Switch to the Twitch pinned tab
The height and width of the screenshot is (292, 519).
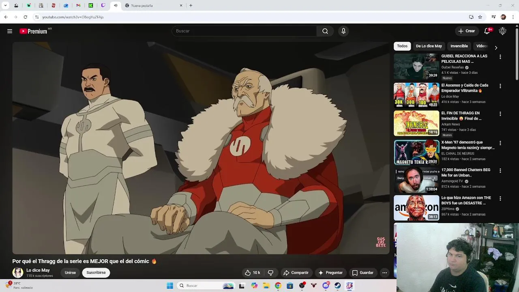(x=103, y=6)
